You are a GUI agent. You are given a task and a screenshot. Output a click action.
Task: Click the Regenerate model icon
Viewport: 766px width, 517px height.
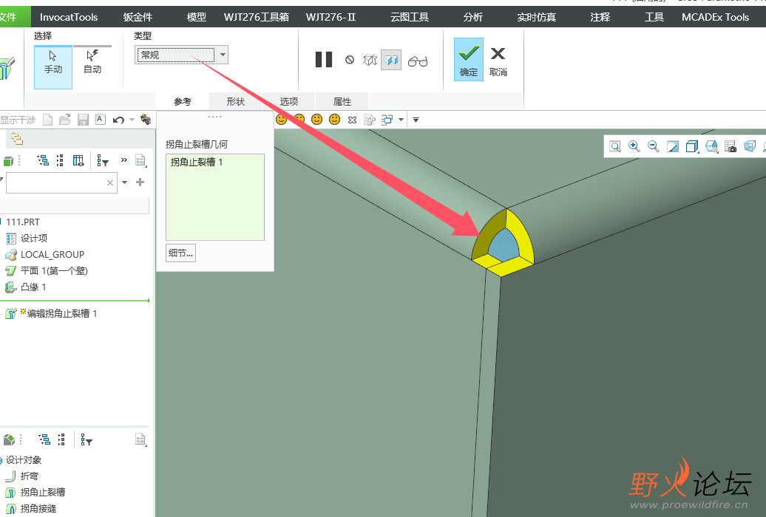tap(146, 119)
